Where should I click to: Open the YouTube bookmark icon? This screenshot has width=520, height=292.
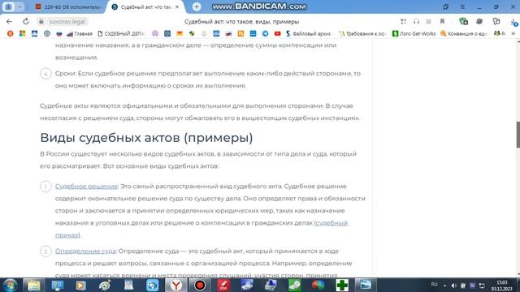pyautogui.click(x=277, y=33)
